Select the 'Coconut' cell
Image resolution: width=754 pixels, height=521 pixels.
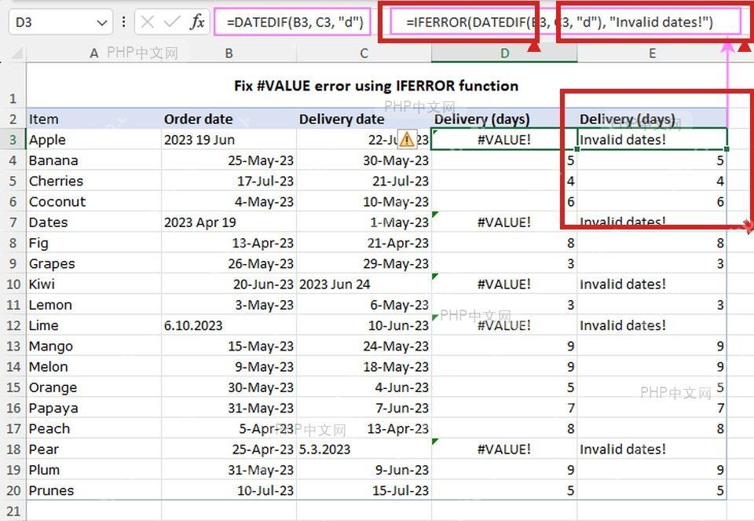93,202
